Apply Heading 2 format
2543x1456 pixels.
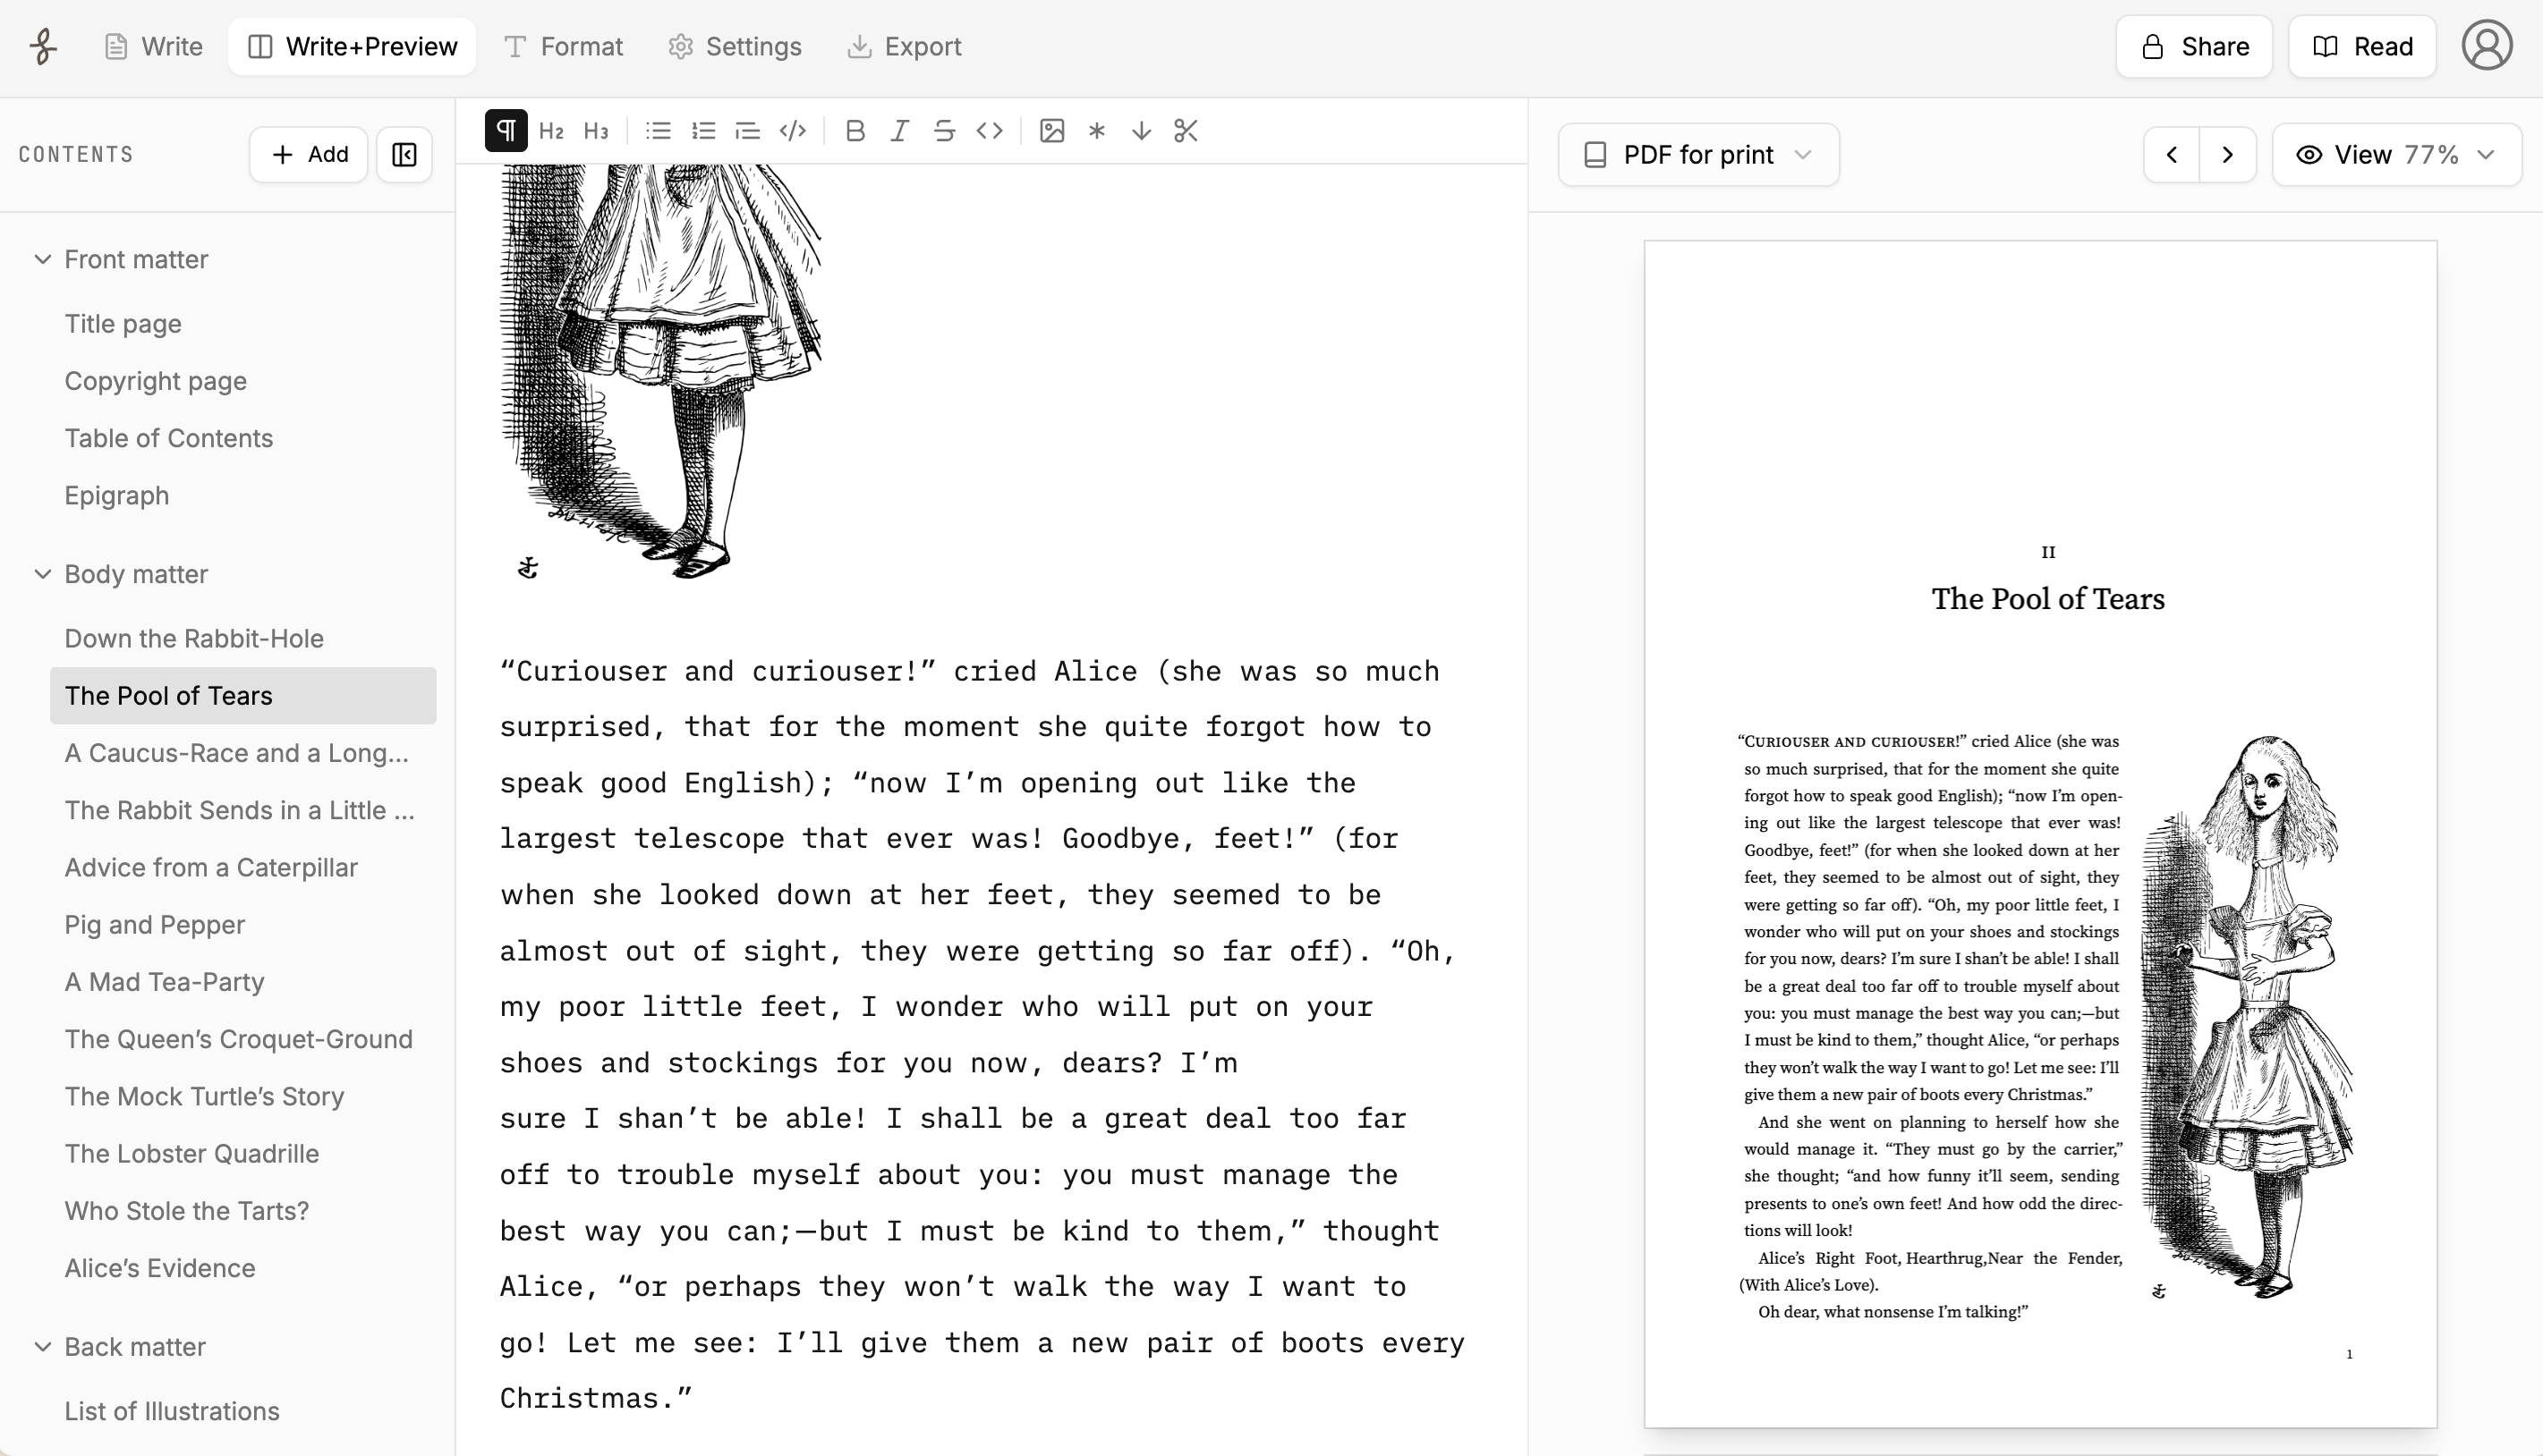551,131
